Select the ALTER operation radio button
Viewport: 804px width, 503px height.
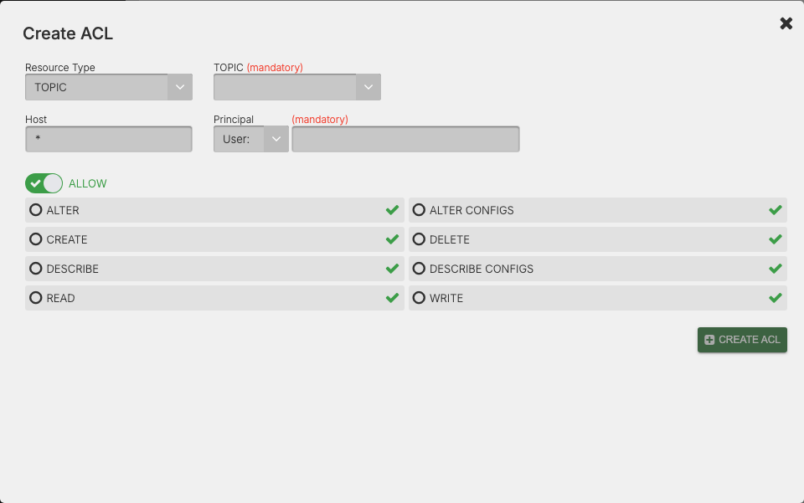click(x=36, y=210)
